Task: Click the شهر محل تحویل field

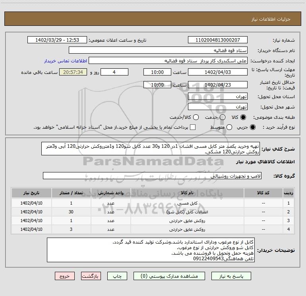Action: [x=217, y=107]
